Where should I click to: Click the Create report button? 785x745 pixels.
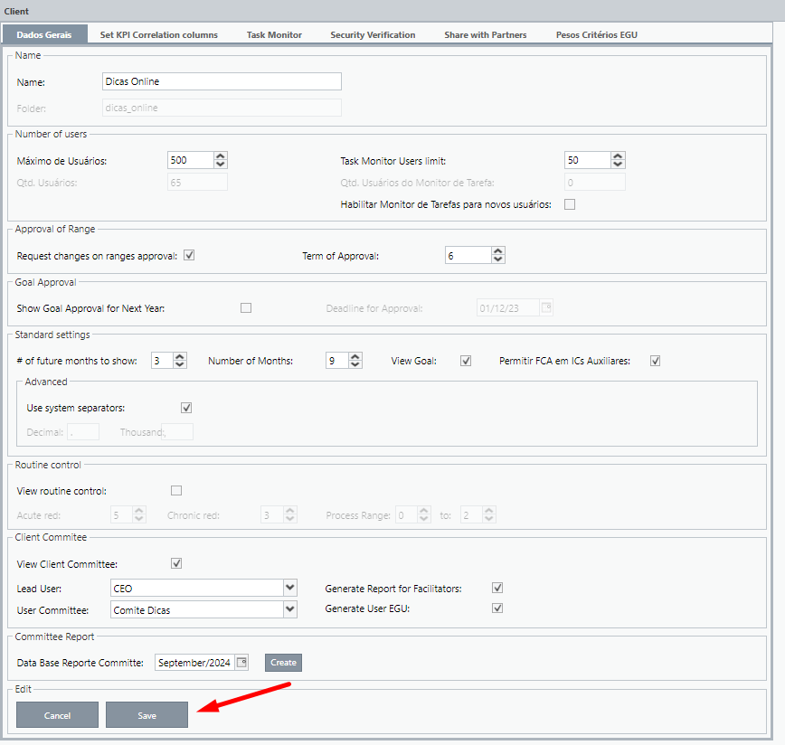coord(283,663)
